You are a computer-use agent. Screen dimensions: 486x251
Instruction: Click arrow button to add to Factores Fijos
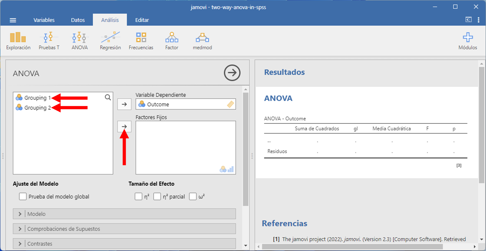(124, 127)
